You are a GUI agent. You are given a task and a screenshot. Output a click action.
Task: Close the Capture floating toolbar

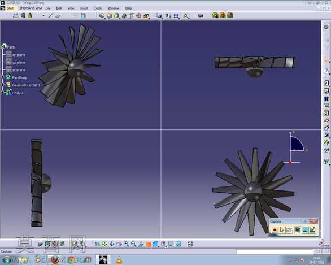pos(313,221)
